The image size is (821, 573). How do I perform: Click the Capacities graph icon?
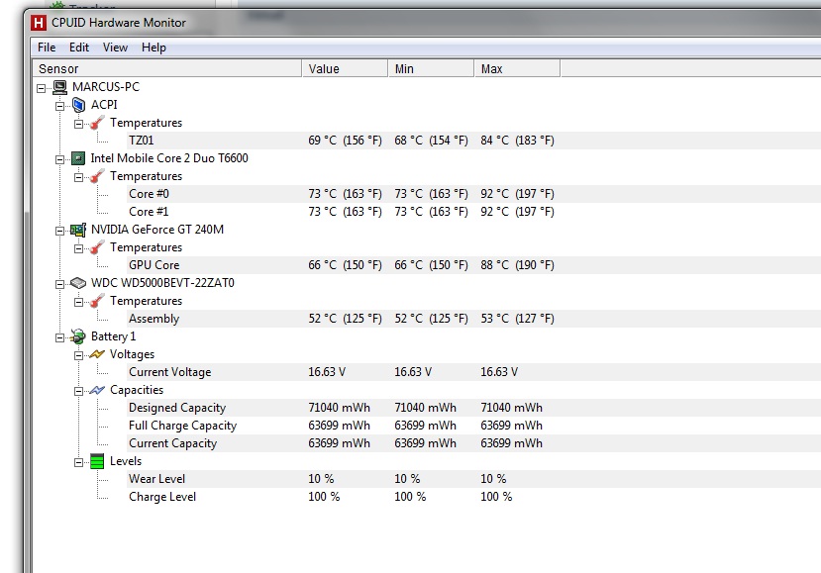[x=97, y=390]
